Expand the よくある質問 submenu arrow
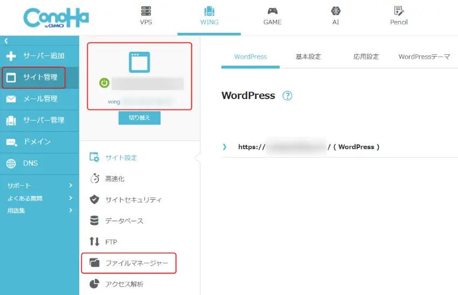 [71, 198]
